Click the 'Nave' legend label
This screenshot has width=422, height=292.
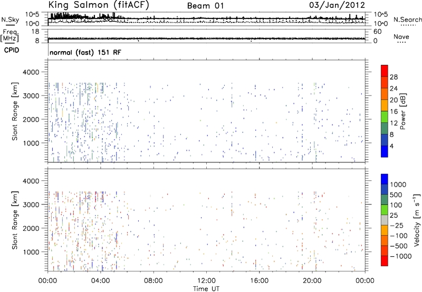coord(401,36)
